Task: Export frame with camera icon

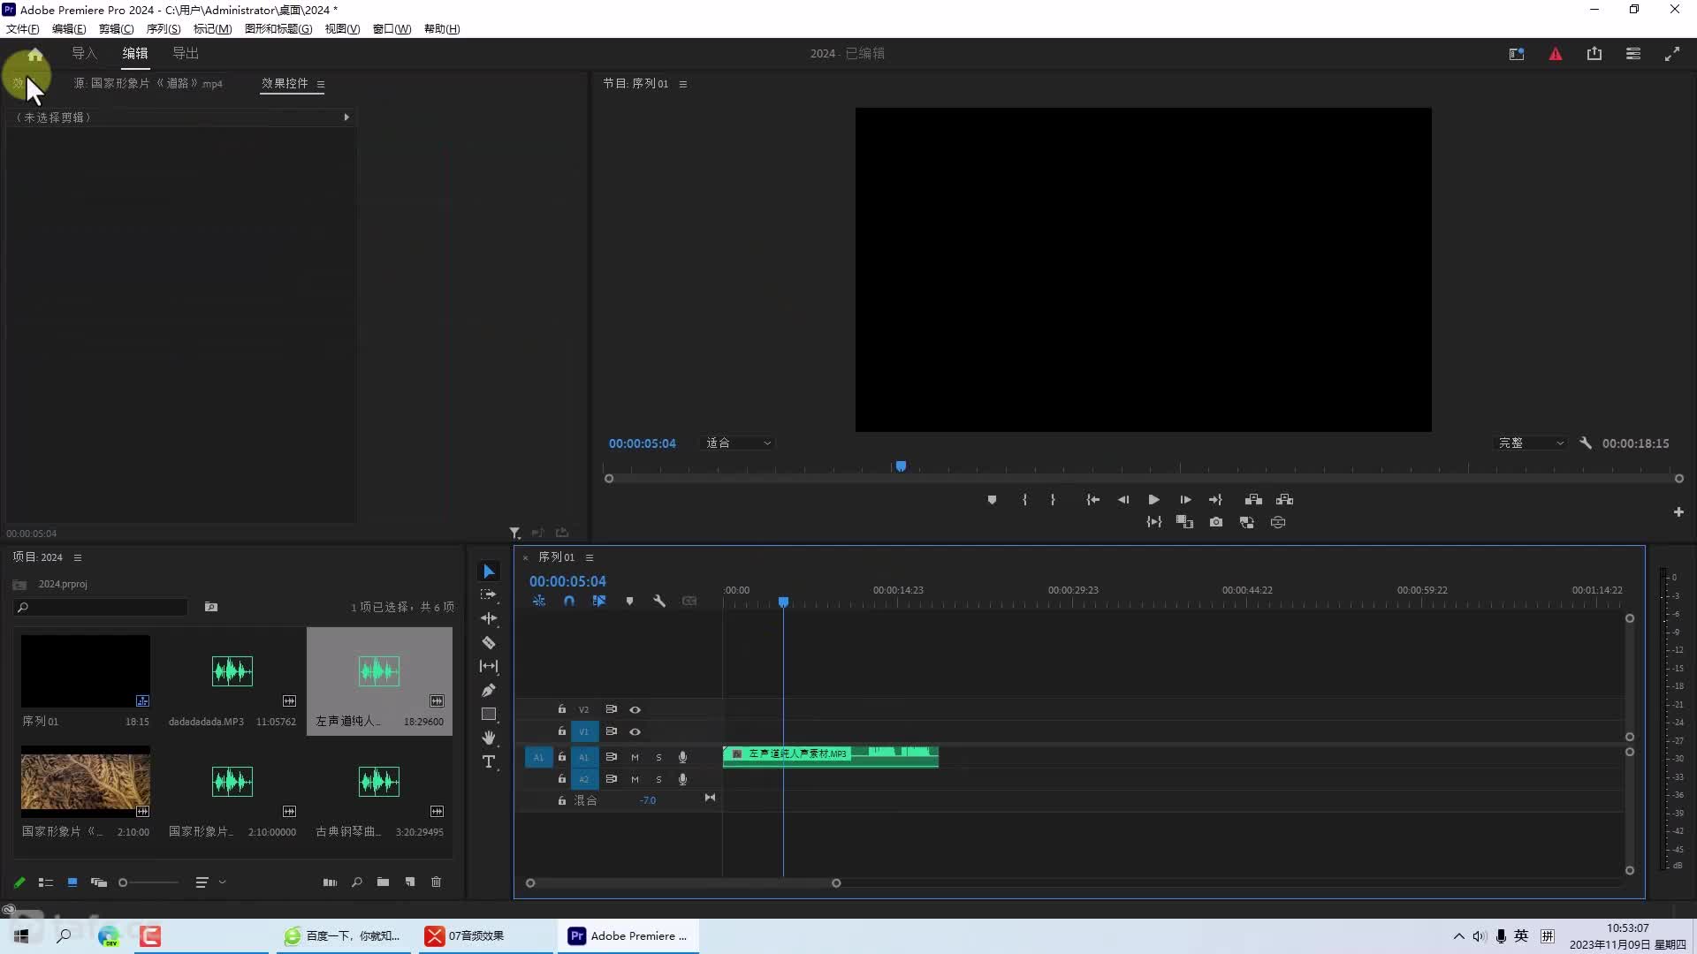Action: (1216, 522)
